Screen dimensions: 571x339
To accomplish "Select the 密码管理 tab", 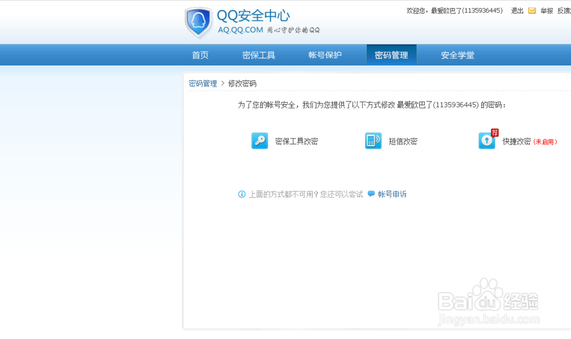I will click(x=392, y=55).
